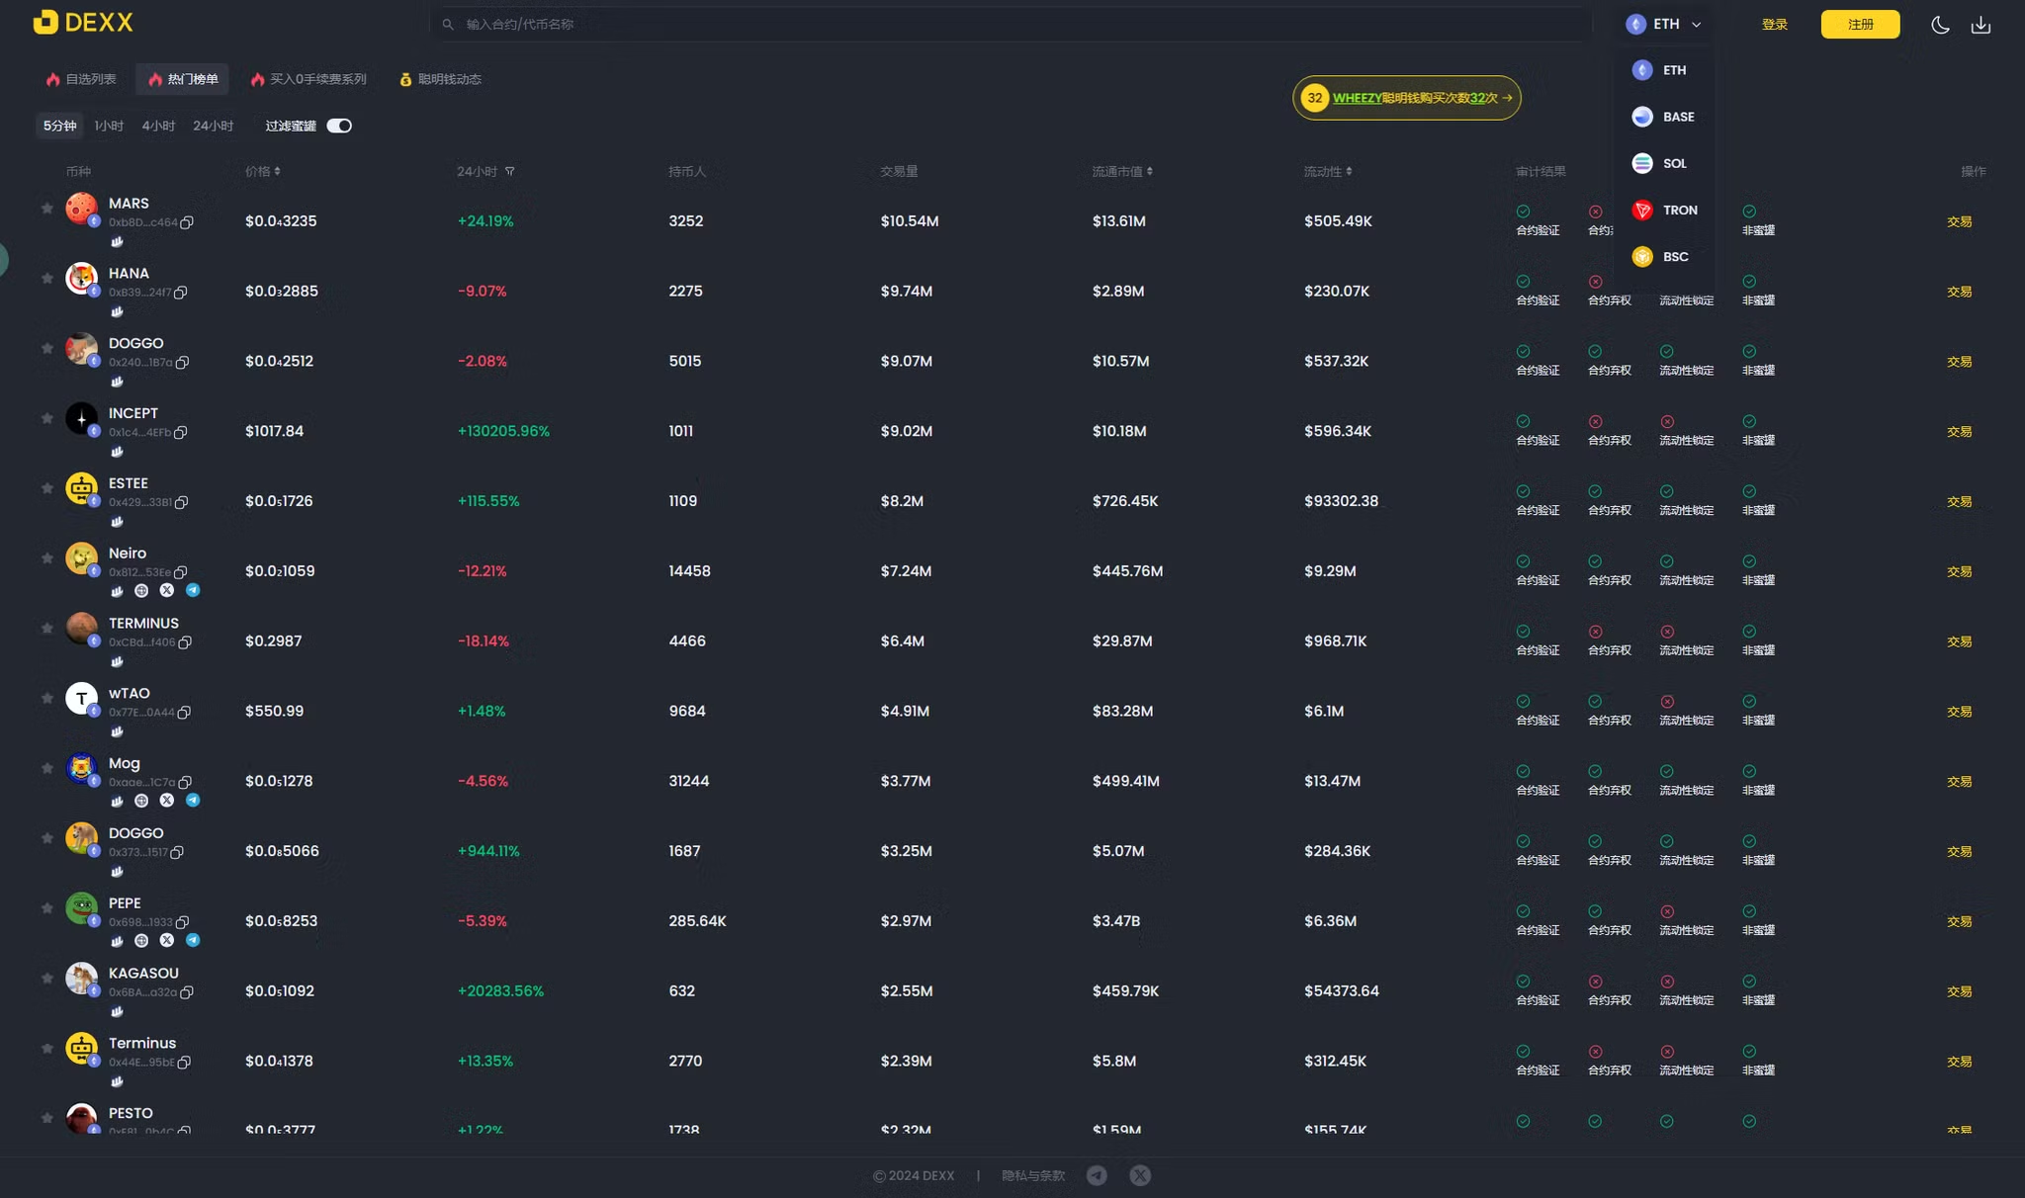2025x1198 pixels.
Task: Open PEPE's Telegram icon
Action: (x=193, y=940)
